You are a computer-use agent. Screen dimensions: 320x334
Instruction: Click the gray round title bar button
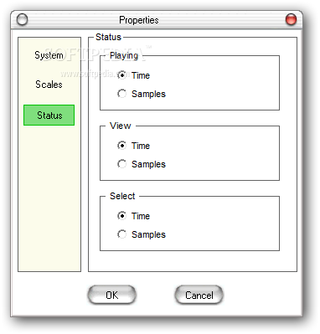click(22, 19)
